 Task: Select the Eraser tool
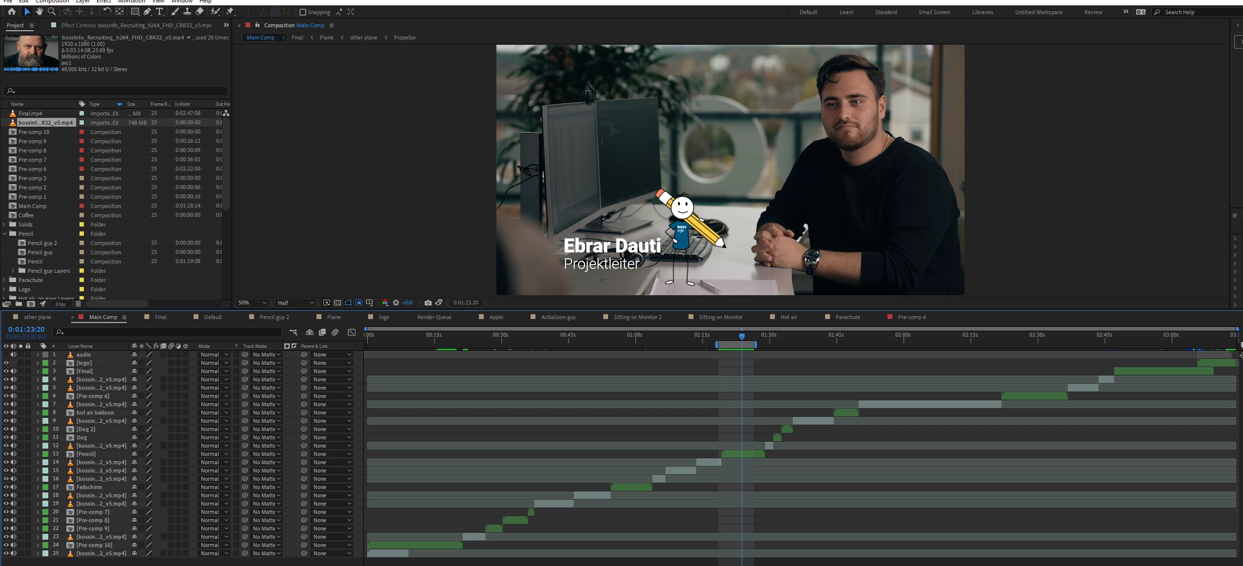[x=199, y=12]
